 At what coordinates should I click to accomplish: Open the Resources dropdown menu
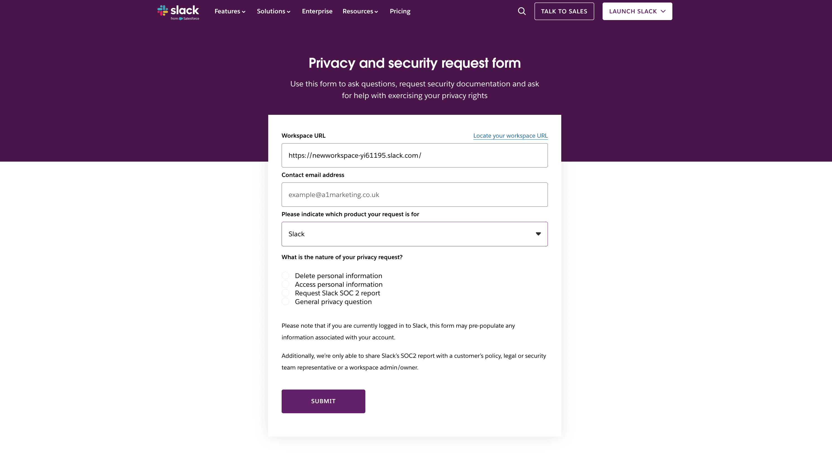[360, 11]
